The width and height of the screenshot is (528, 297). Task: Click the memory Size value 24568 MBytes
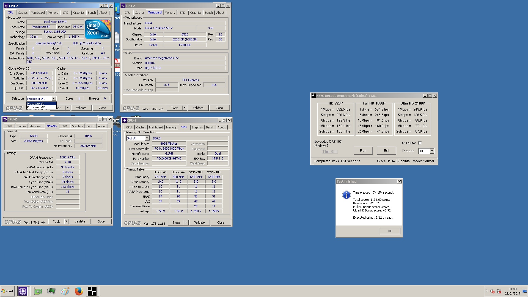(x=33, y=141)
